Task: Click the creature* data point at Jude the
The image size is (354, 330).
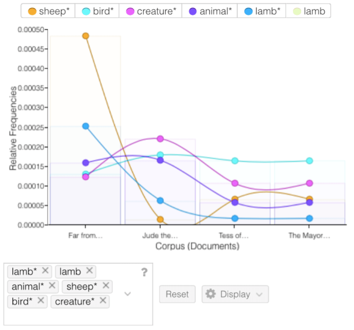Action: point(160,139)
